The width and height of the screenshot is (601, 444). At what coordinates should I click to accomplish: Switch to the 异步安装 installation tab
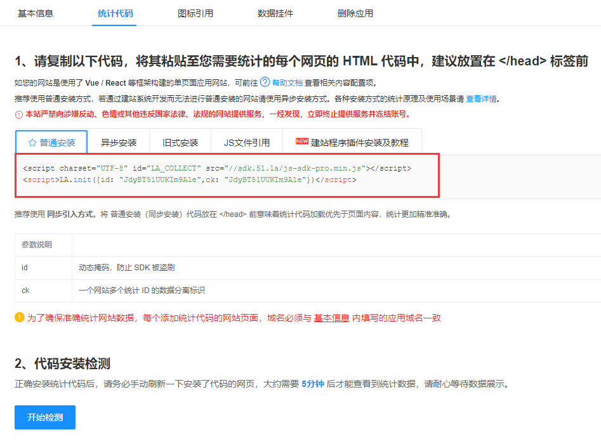(117, 142)
